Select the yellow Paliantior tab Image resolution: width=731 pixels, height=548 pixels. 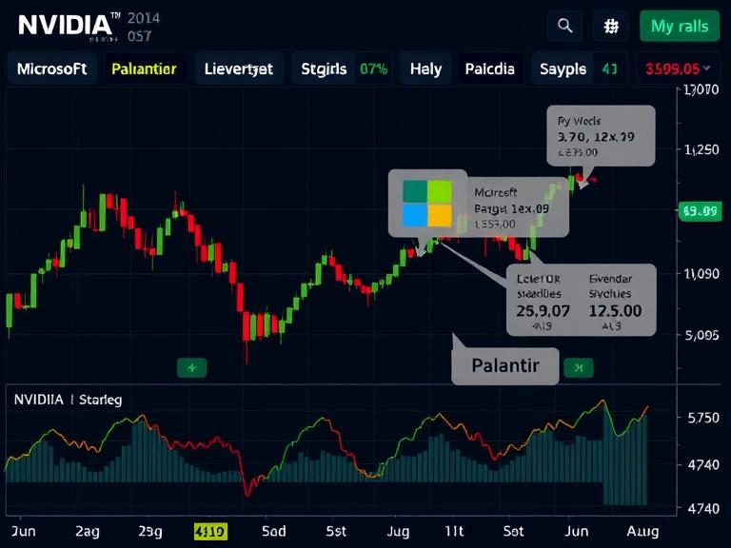(144, 68)
